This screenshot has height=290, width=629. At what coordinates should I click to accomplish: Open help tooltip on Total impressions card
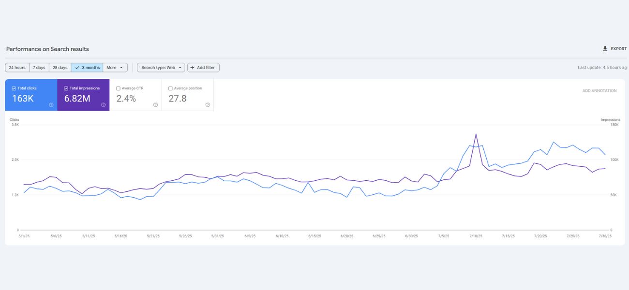pos(104,104)
